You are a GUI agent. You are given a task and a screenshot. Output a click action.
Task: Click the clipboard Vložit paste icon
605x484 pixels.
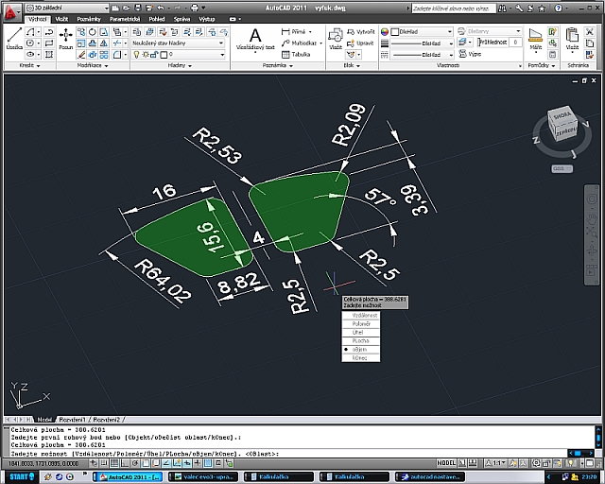(x=572, y=39)
